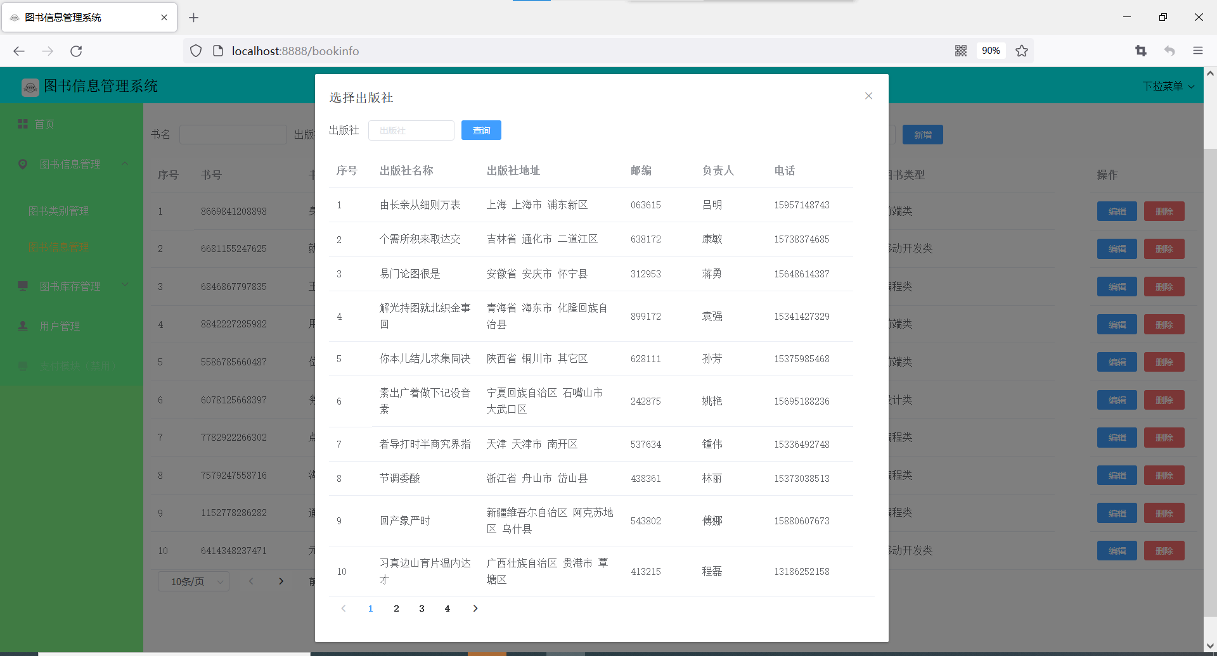The height and width of the screenshot is (656, 1217).
Task: Click the 书名 search input
Action: tap(233, 135)
